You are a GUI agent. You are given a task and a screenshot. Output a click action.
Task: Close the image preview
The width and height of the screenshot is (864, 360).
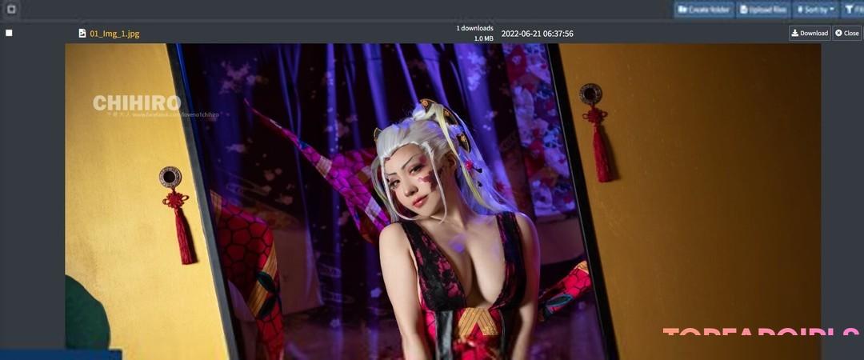846,33
